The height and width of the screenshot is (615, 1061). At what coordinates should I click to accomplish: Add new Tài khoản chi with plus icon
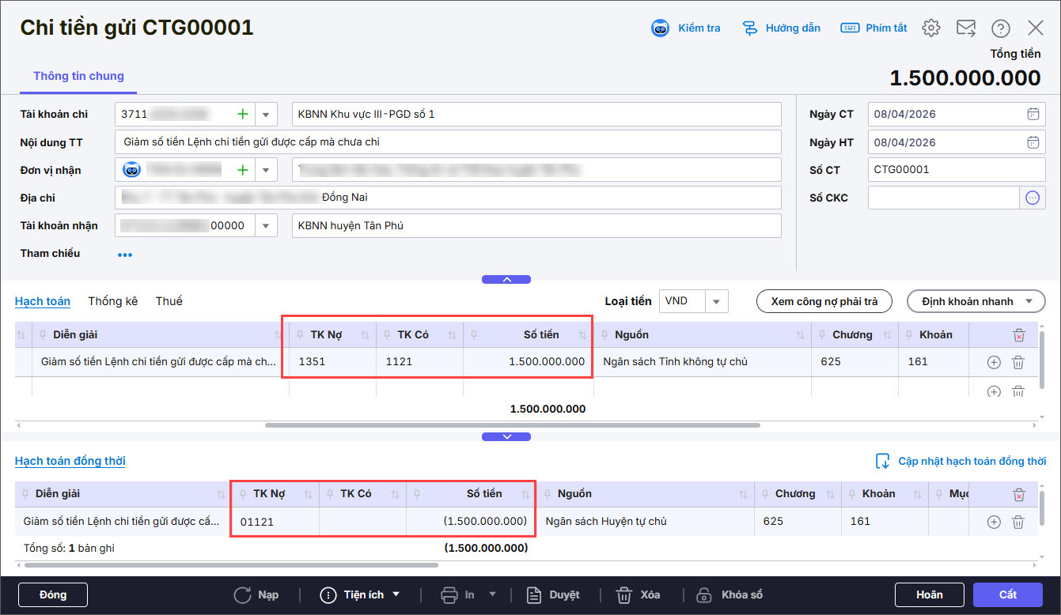click(243, 115)
